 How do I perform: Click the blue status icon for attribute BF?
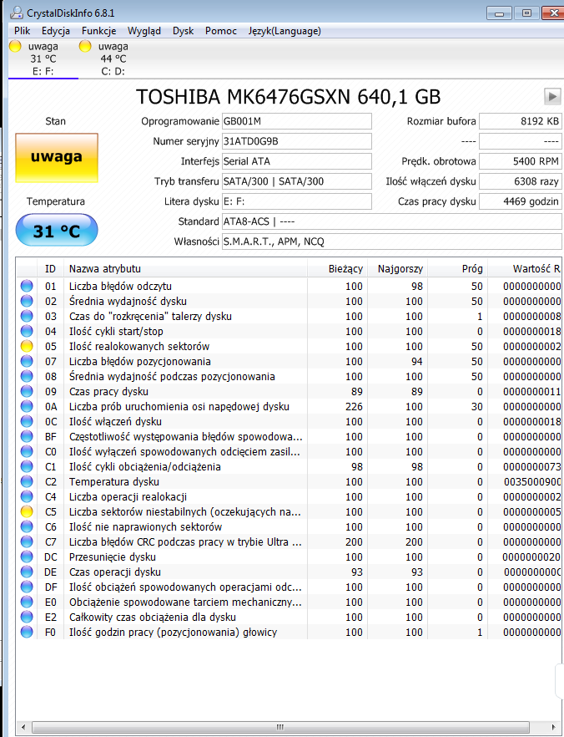pyautogui.click(x=27, y=436)
